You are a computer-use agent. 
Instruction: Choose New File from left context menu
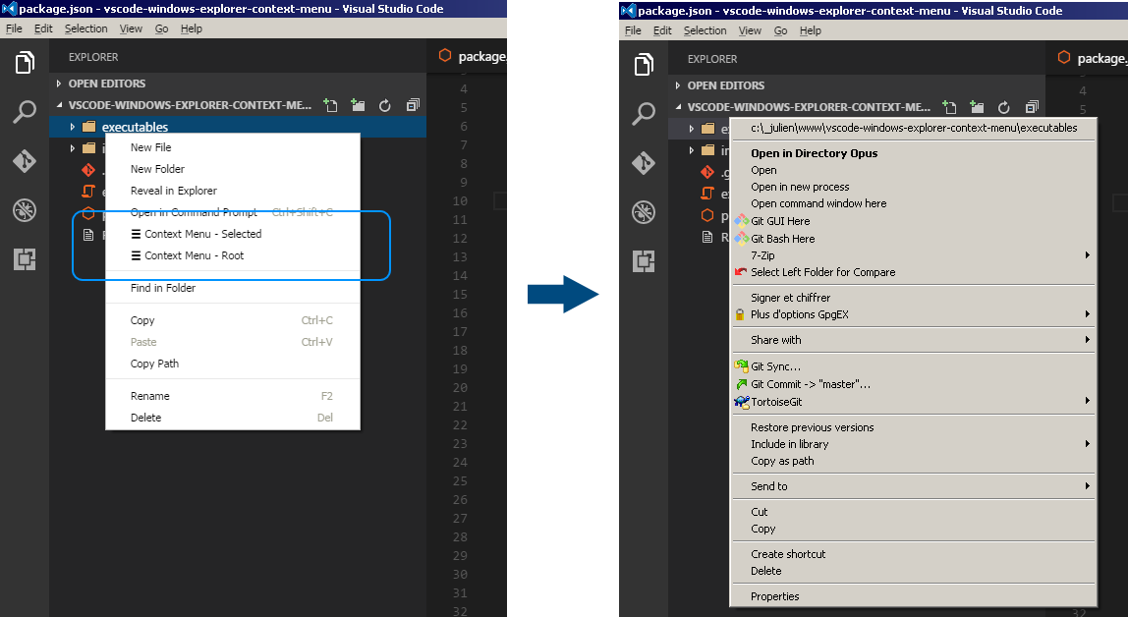[232, 147]
